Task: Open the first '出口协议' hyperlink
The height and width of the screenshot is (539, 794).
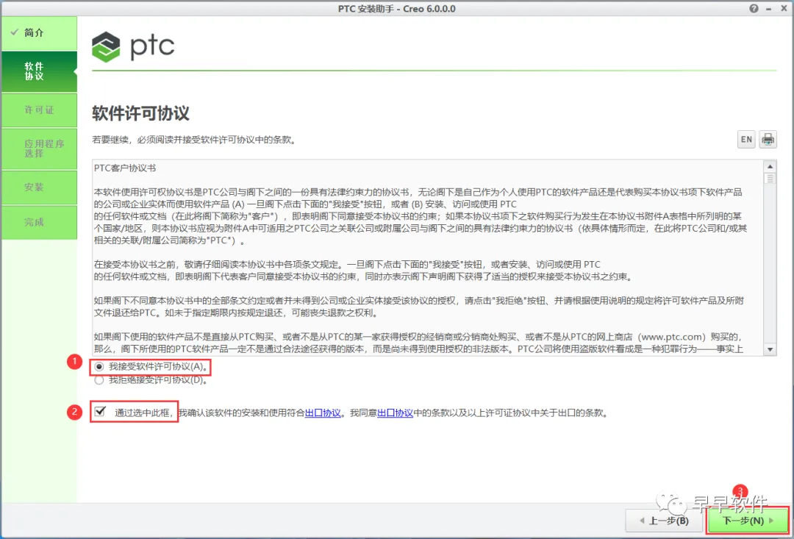Action: 323,413
